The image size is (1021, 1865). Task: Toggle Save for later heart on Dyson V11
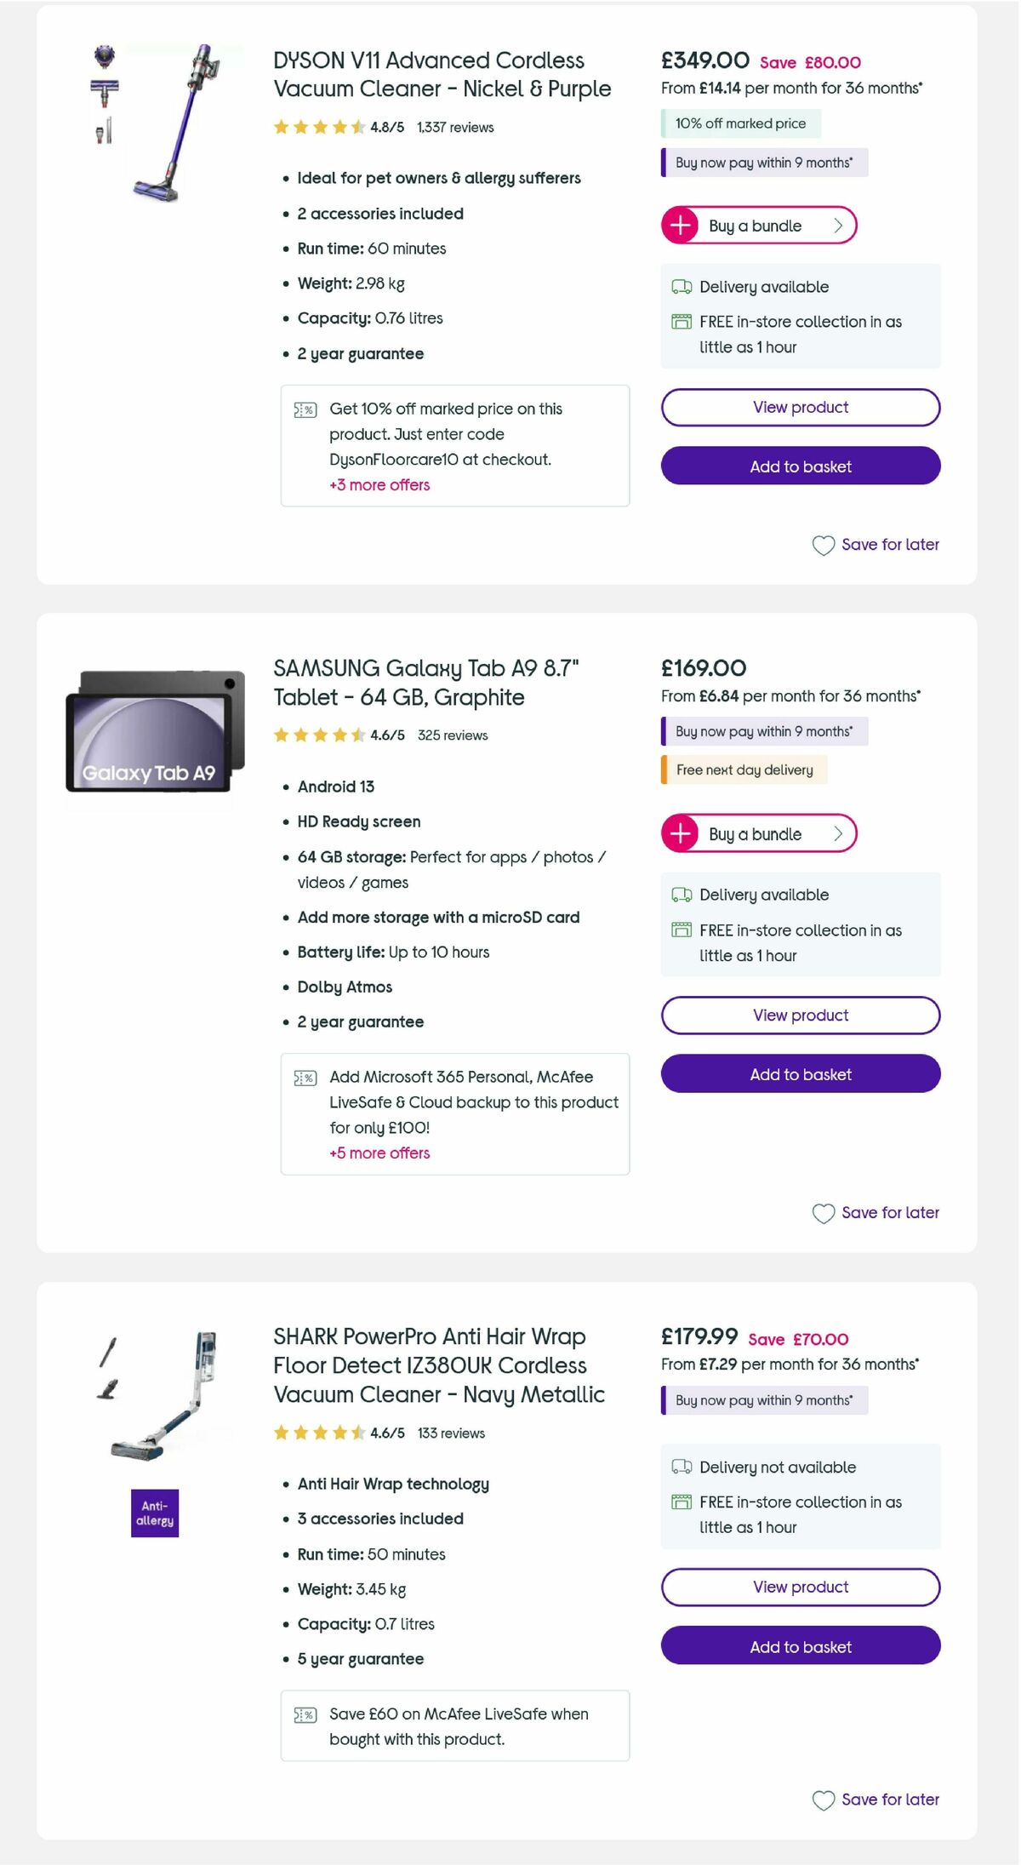pyautogui.click(x=823, y=545)
